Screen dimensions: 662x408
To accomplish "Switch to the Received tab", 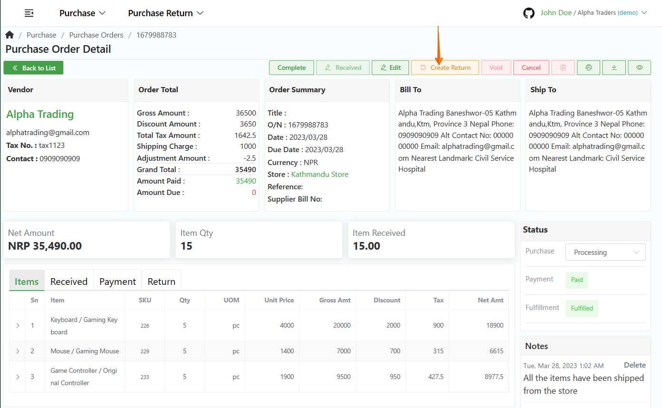I will [69, 281].
